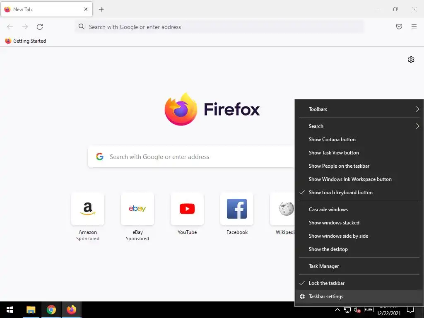Reload the current page
424x318 pixels.
coord(40,27)
